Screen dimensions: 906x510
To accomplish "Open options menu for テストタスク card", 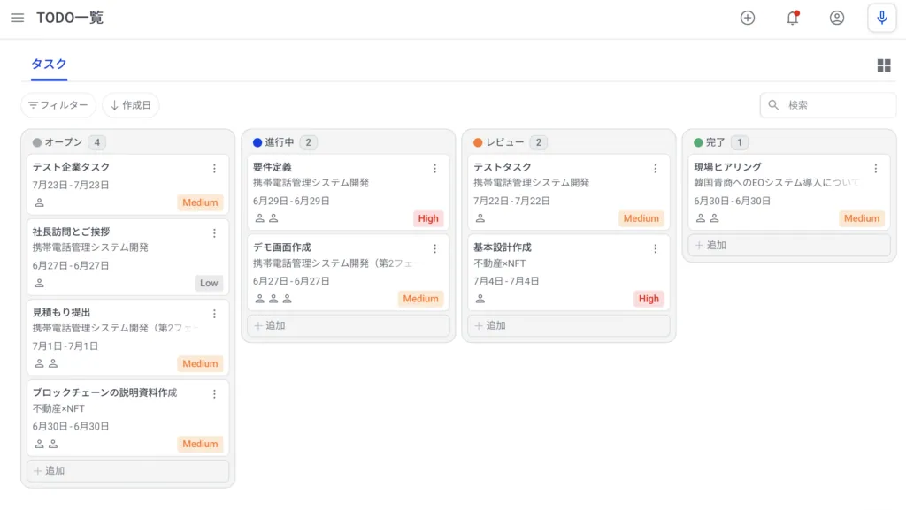I will 656,169.
